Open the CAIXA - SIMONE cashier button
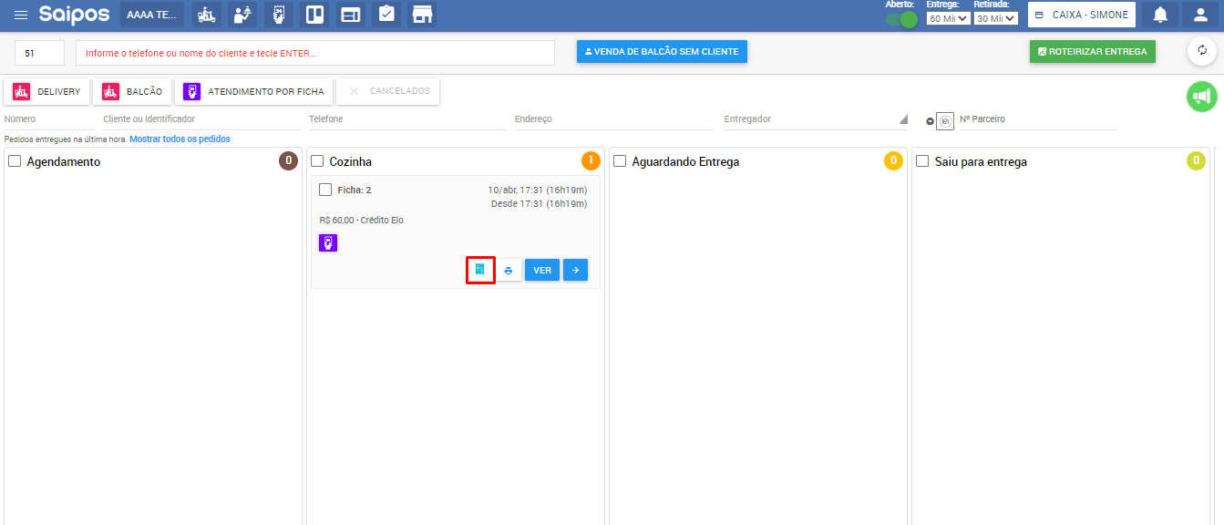 click(x=1082, y=15)
